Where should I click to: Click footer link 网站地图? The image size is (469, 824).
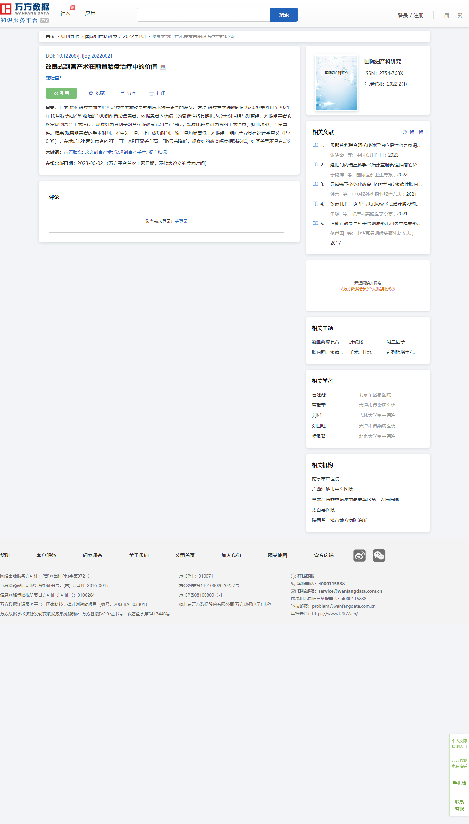277,555
